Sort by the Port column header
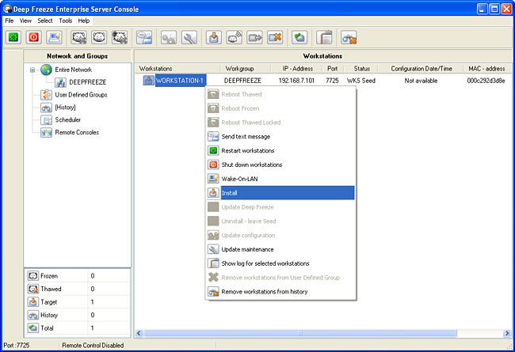 (333, 69)
